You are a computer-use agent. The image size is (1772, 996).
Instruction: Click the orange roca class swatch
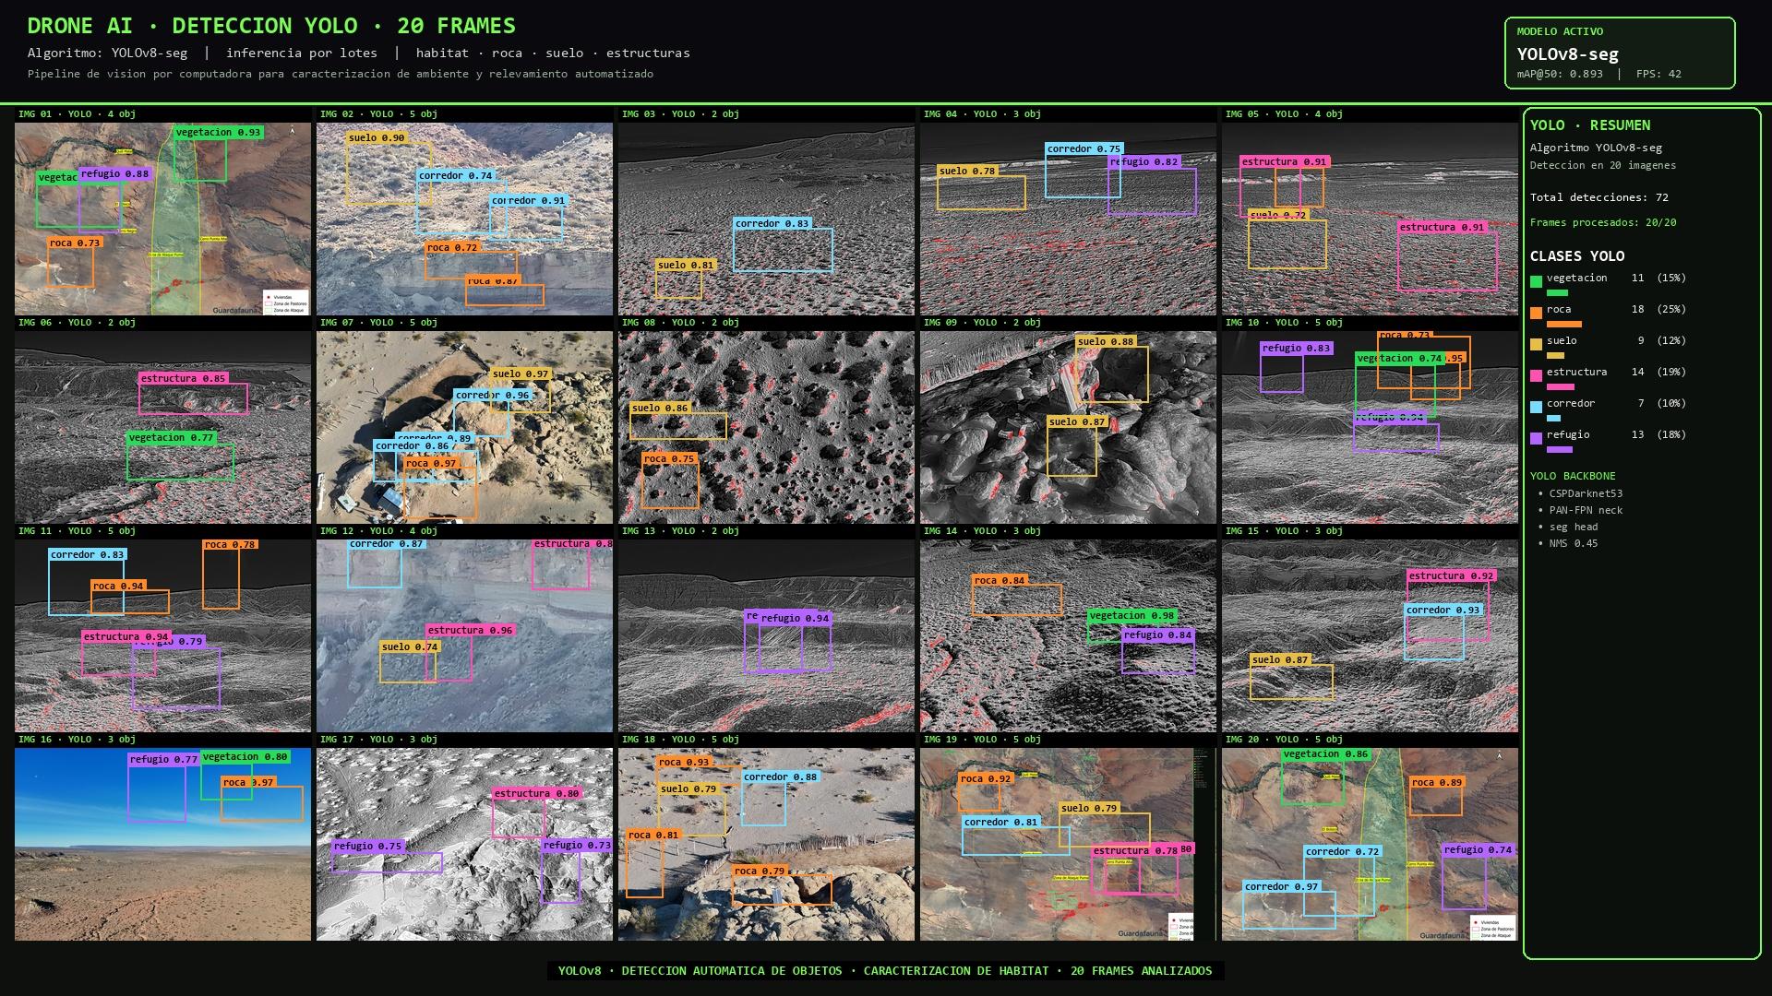point(1536,313)
